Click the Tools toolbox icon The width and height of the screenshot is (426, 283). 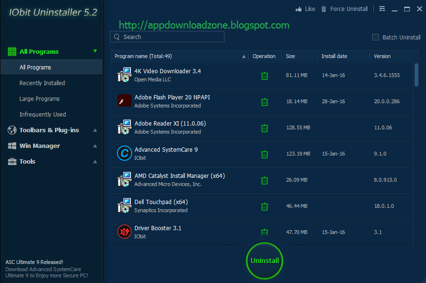[x=12, y=162]
